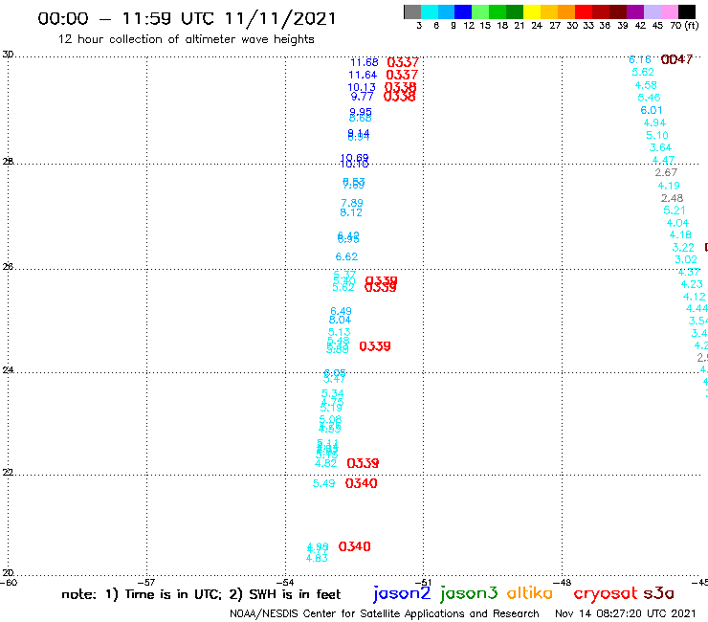Select the purple swatch in the color bar

click(635, 11)
